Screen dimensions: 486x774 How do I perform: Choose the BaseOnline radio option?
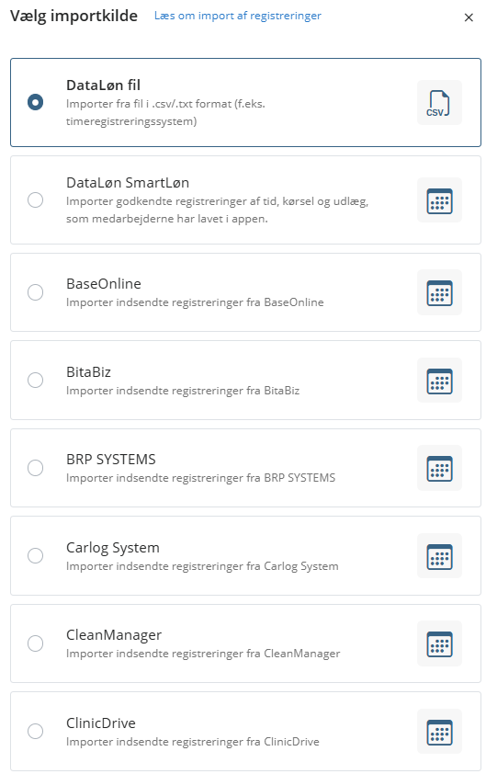[35, 292]
